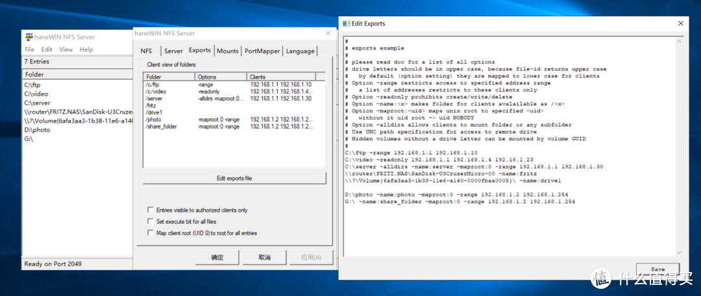Open the File menu in haneWIN window
The width and height of the screenshot is (701, 296).
(x=29, y=49)
